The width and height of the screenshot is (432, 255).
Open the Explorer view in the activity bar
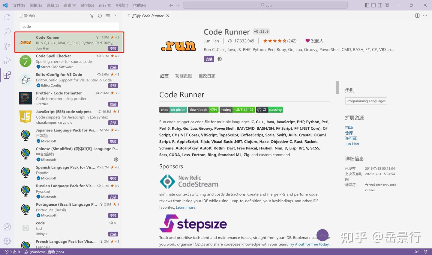click(7, 17)
